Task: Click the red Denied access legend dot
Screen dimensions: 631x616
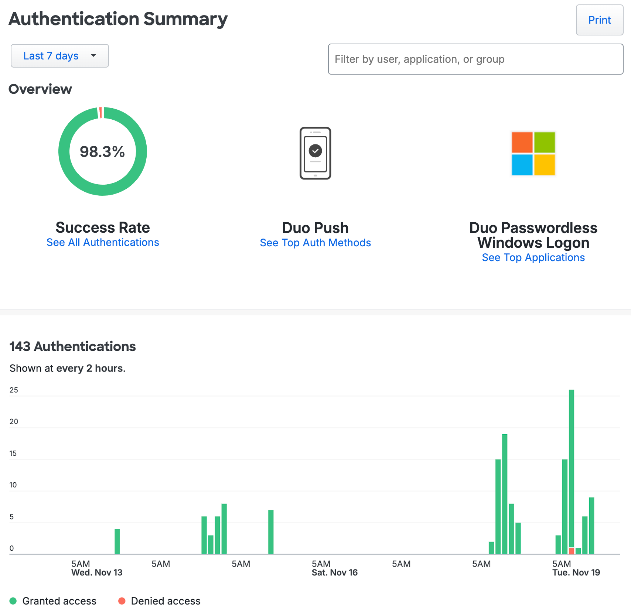Action: point(122,601)
